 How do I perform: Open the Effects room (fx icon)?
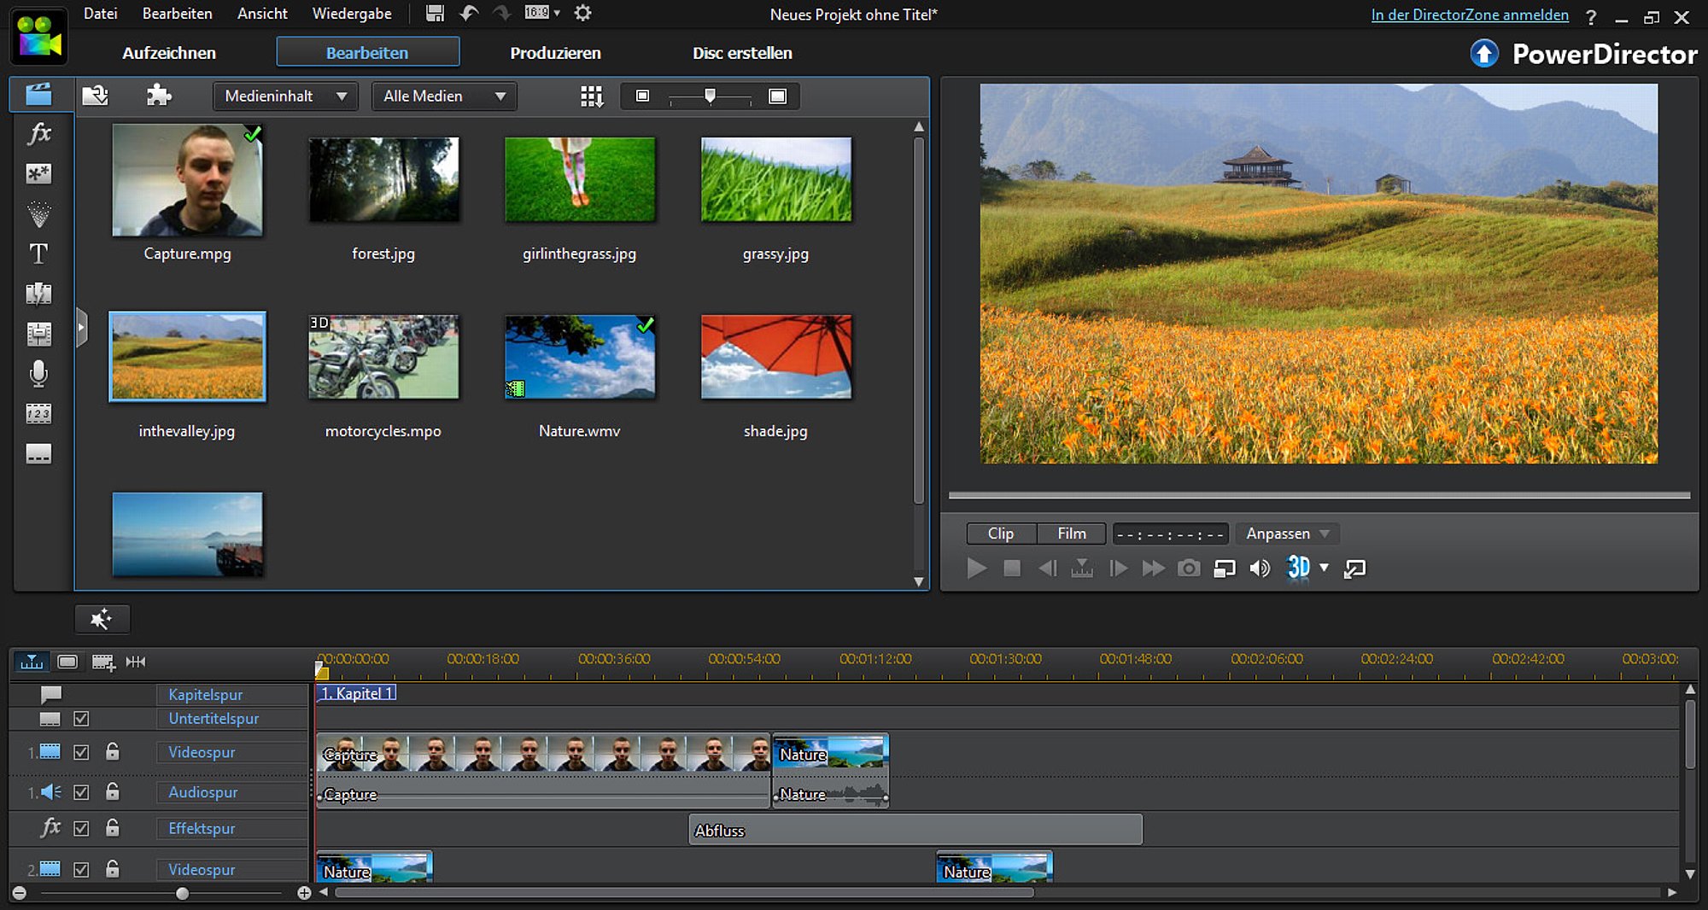pos(39,134)
